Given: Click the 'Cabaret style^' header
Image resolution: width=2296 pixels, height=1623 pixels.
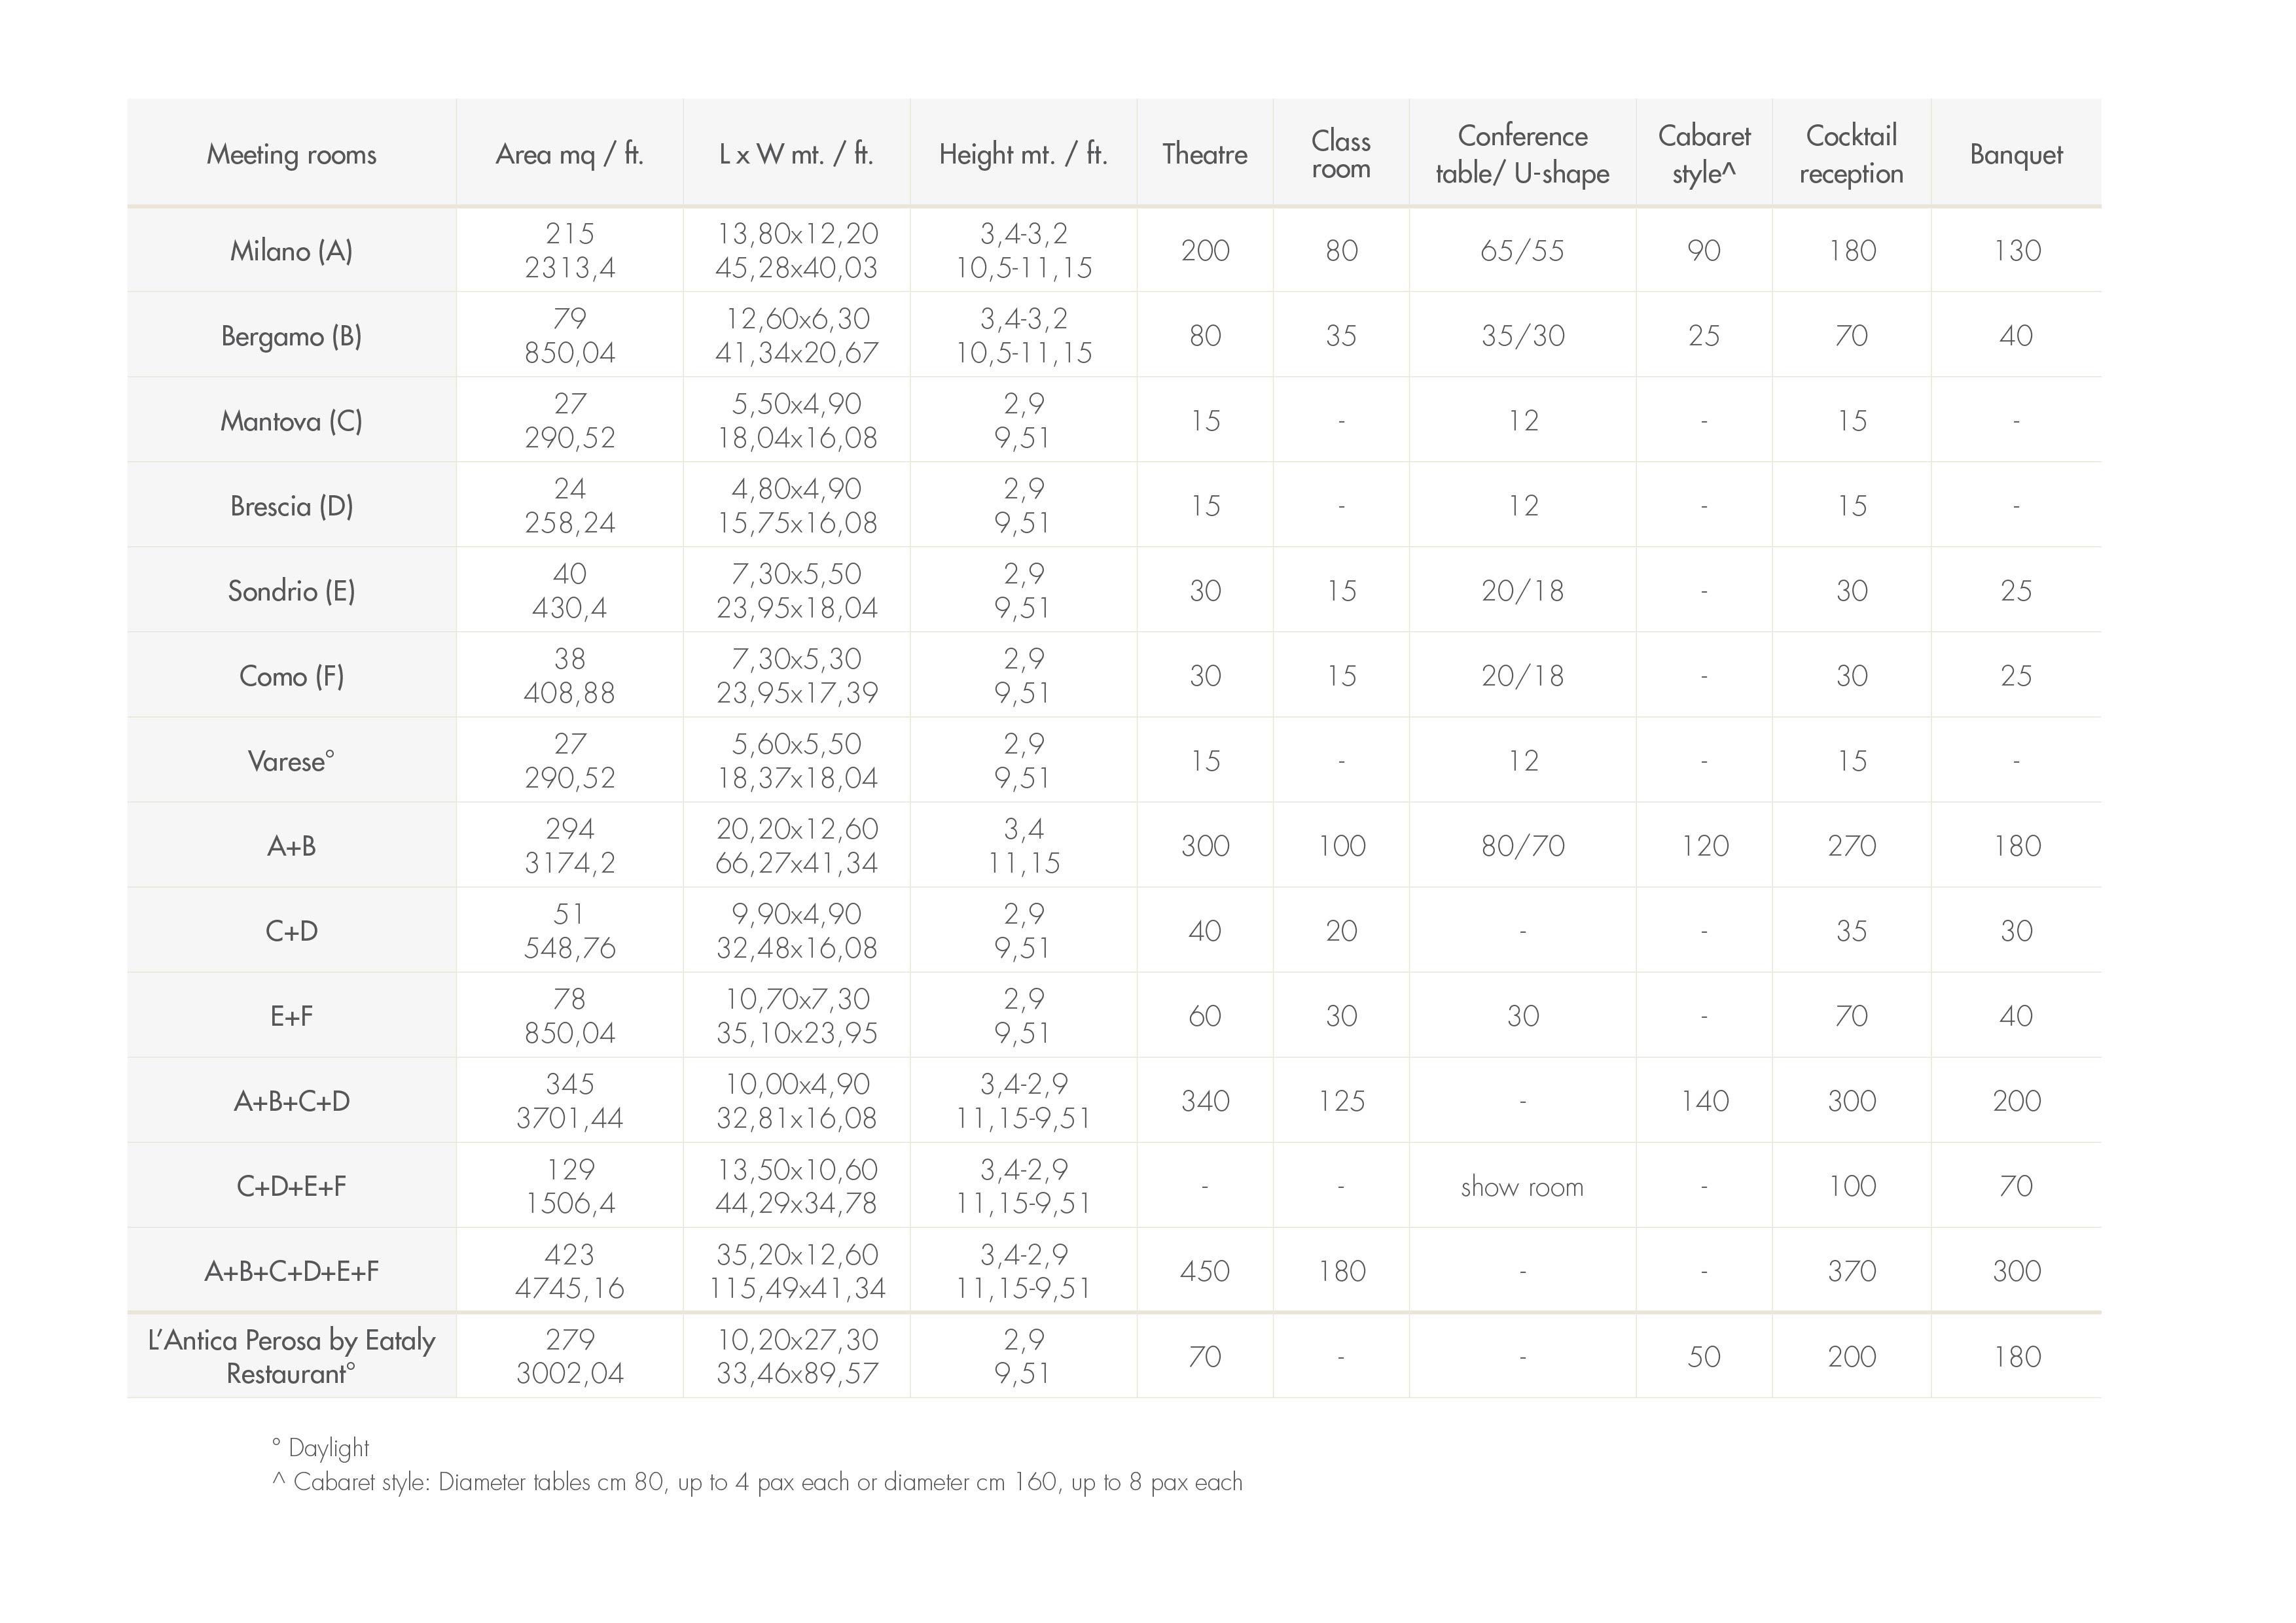Looking at the screenshot, I should (x=1704, y=155).
